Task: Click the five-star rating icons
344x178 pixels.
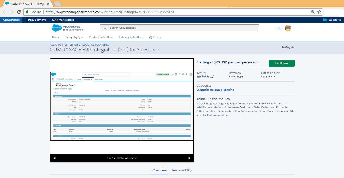Action: tap(202, 77)
